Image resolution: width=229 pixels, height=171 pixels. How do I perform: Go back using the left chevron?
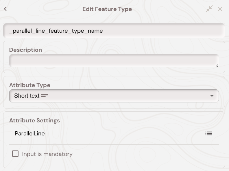[5, 9]
